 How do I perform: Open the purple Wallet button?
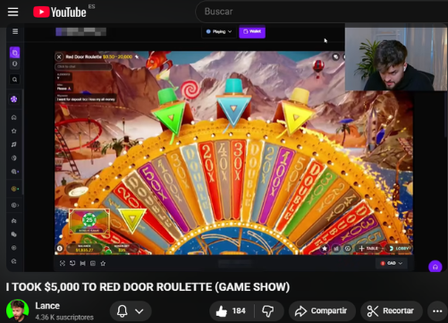[x=252, y=31]
